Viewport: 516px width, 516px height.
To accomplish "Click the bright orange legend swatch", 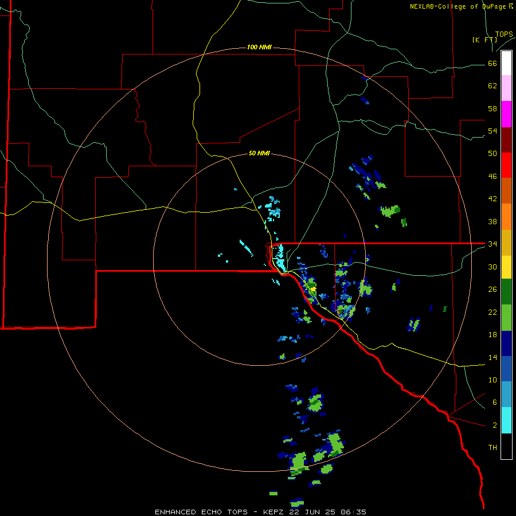I will pos(506,217).
